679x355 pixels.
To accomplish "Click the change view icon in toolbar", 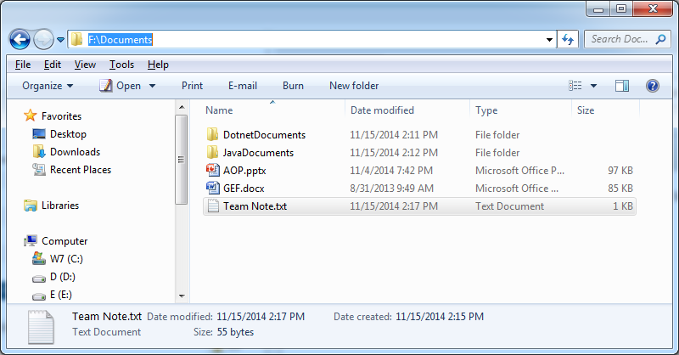I will click(x=575, y=86).
